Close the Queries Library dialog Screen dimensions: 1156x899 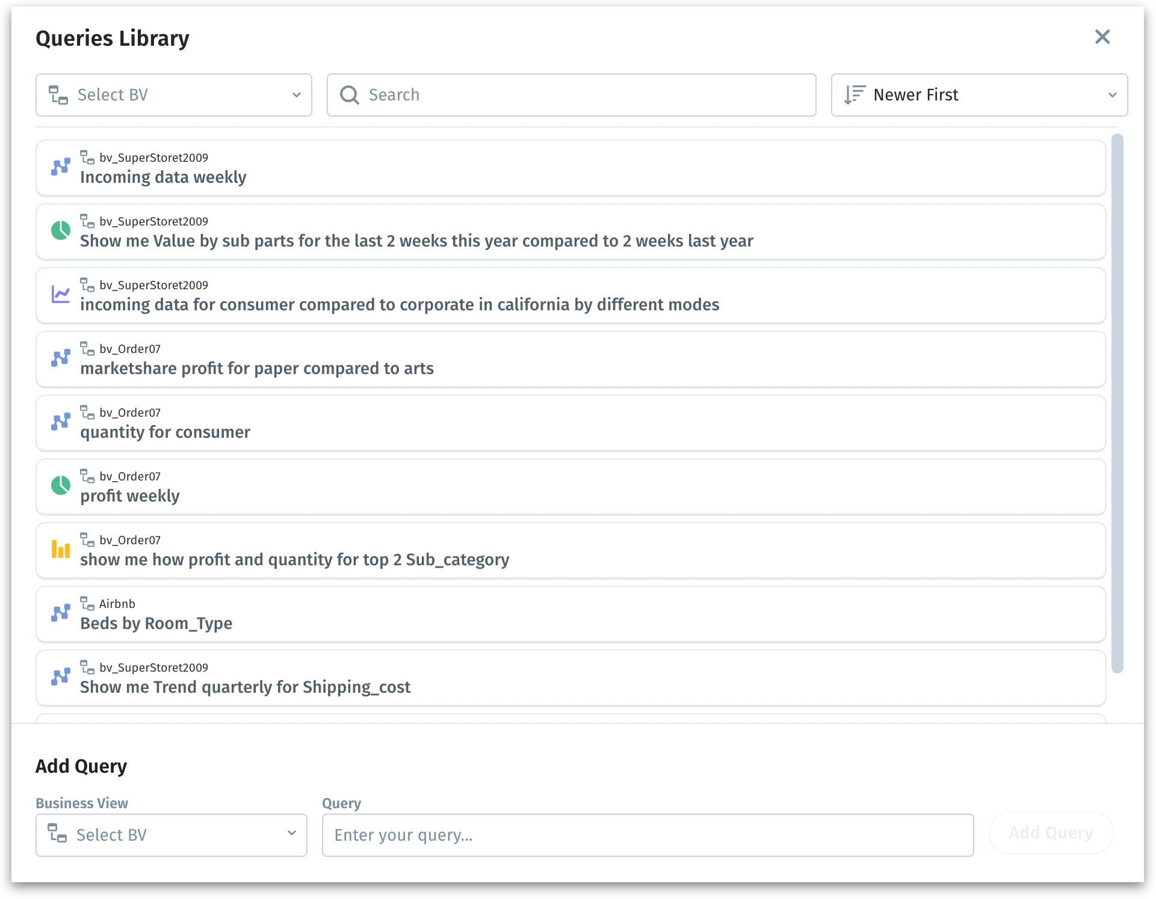click(1102, 37)
